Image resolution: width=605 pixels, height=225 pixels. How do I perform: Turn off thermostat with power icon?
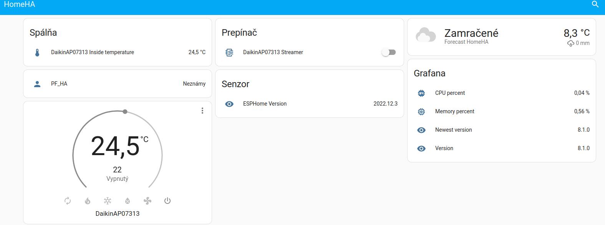[x=167, y=201]
